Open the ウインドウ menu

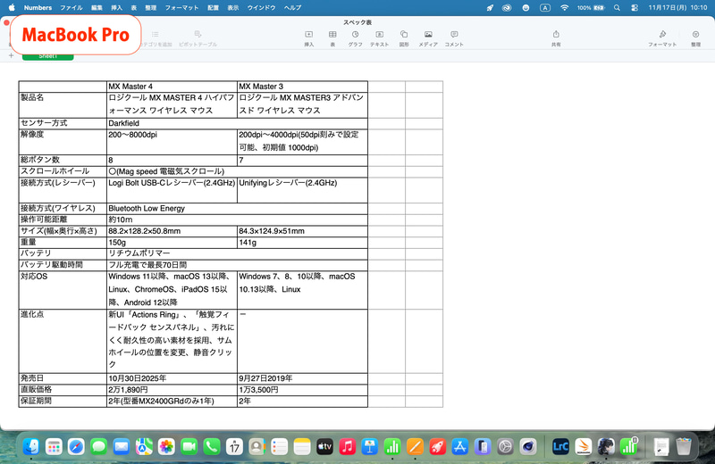(261, 8)
